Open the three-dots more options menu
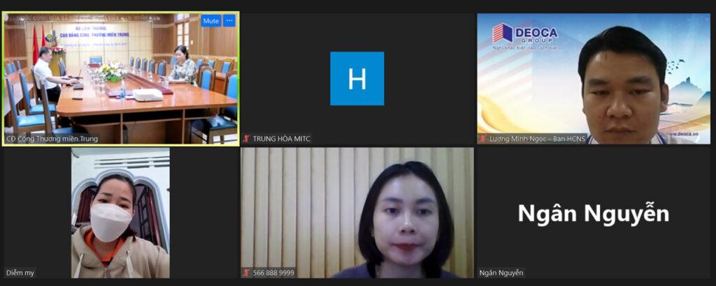716x286 pixels. click(x=229, y=21)
